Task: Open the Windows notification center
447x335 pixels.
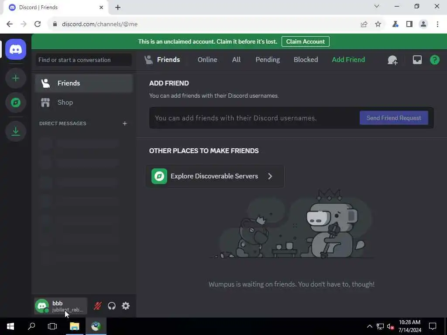Action: [433, 326]
